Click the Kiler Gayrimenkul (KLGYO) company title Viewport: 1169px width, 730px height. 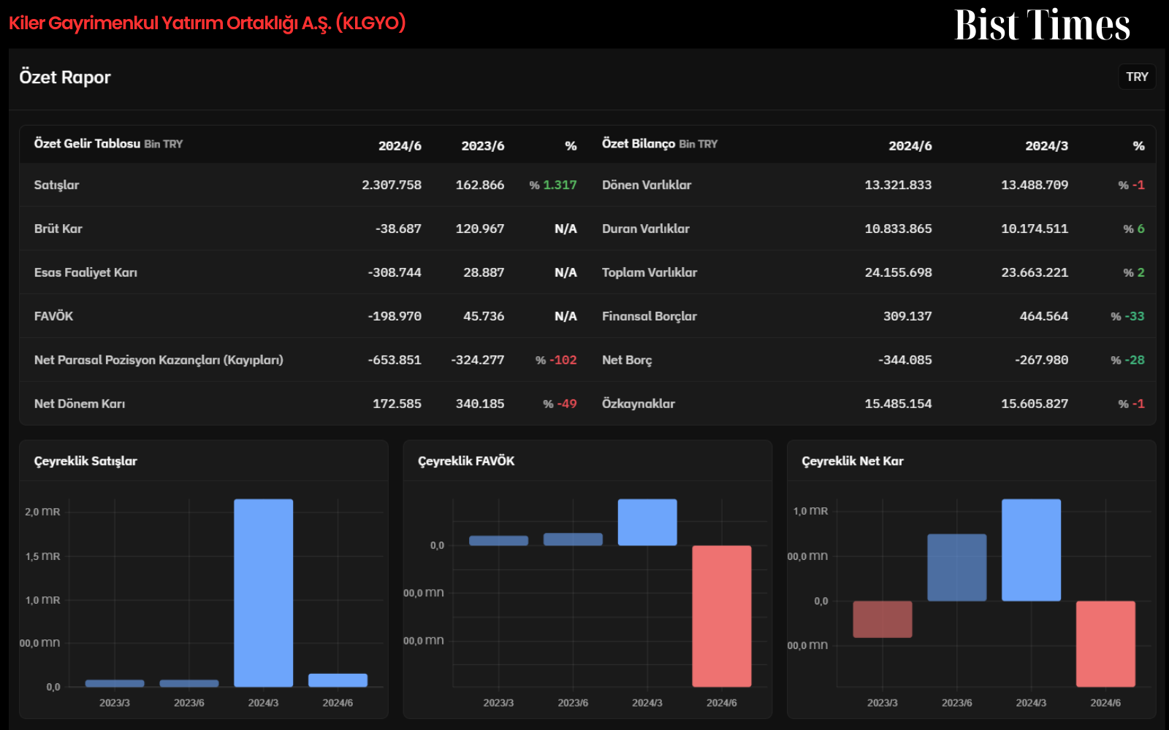tap(207, 23)
